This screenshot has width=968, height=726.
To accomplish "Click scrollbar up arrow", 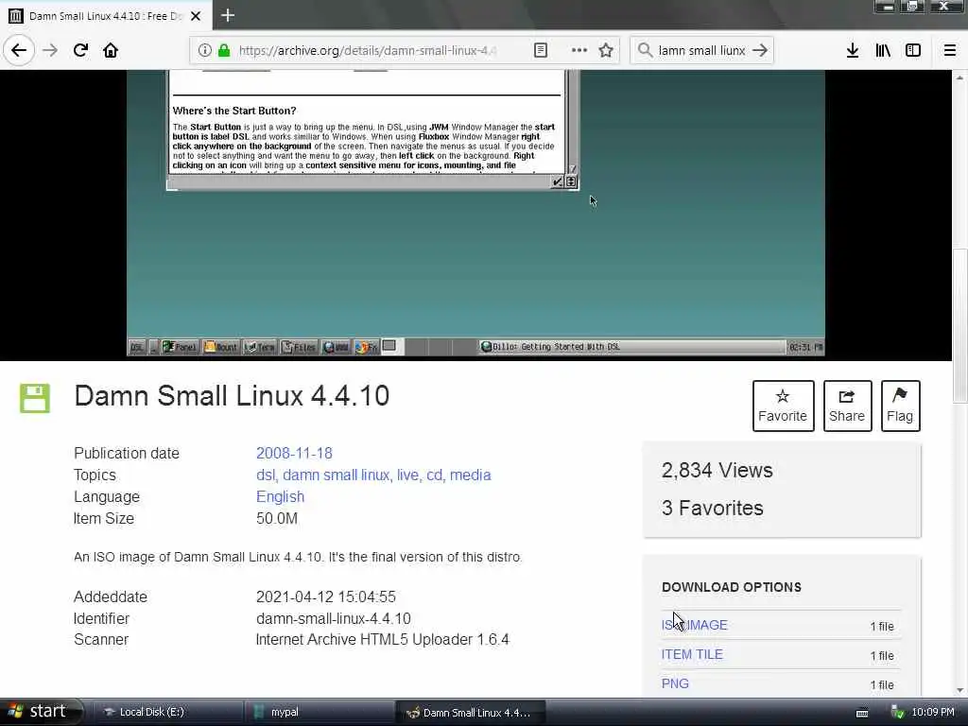I will click(959, 78).
